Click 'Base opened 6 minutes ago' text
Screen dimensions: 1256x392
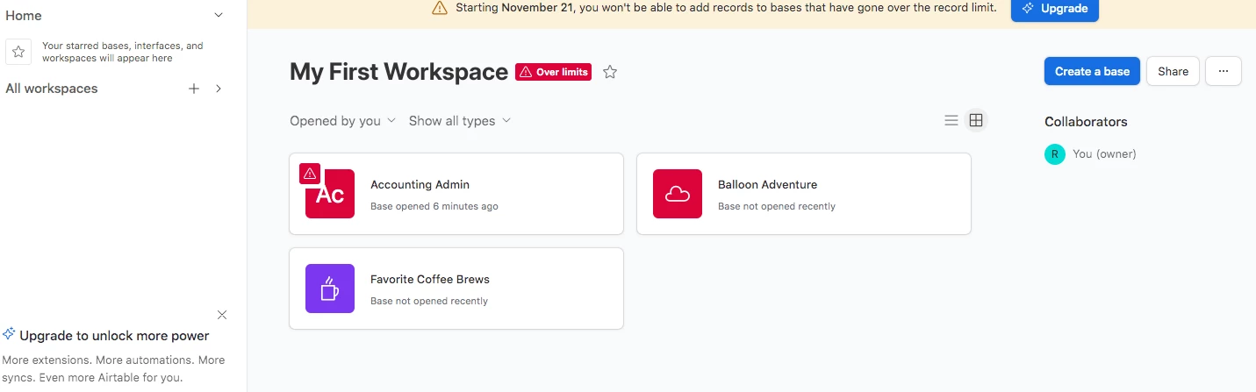(x=434, y=207)
